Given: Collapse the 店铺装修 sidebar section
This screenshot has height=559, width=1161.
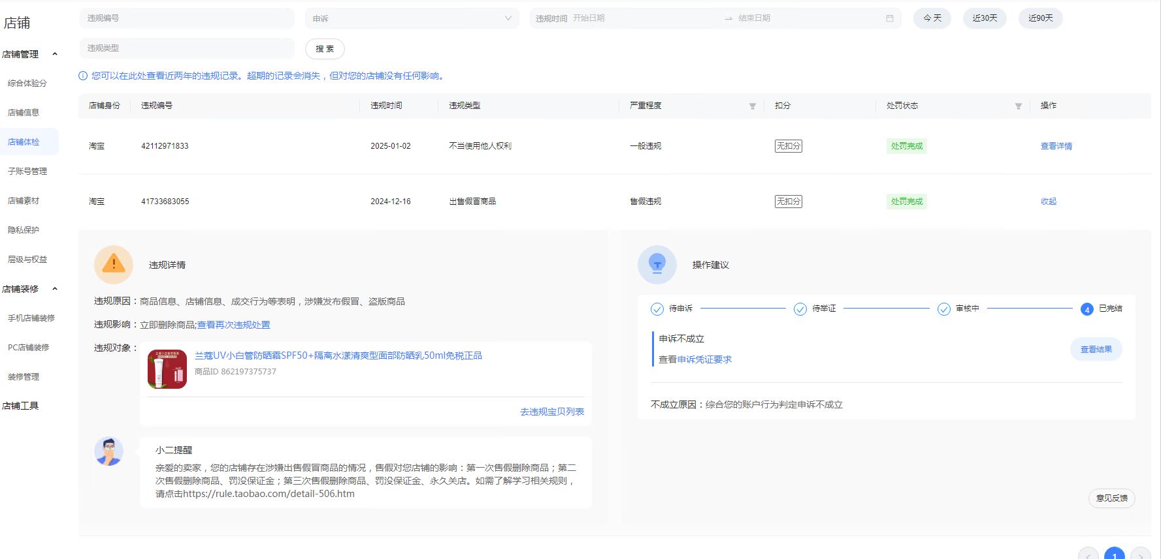Looking at the screenshot, I should pyautogui.click(x=55, y=289).
